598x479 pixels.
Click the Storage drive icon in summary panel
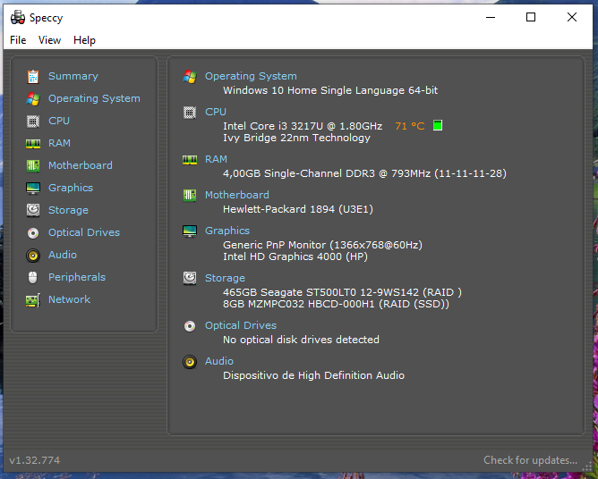click(x=190, y=278)
